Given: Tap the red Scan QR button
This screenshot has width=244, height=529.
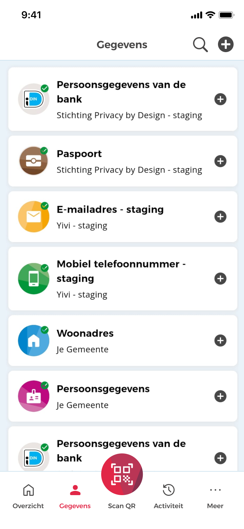Looking at the screenshot, I should [122, 474].
